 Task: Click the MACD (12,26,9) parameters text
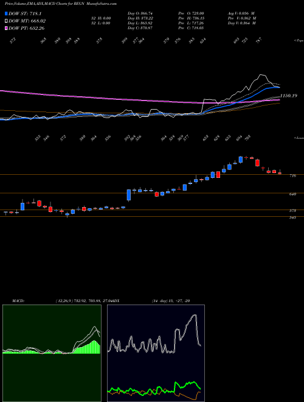pyautogui.click(x=84, y=301)
